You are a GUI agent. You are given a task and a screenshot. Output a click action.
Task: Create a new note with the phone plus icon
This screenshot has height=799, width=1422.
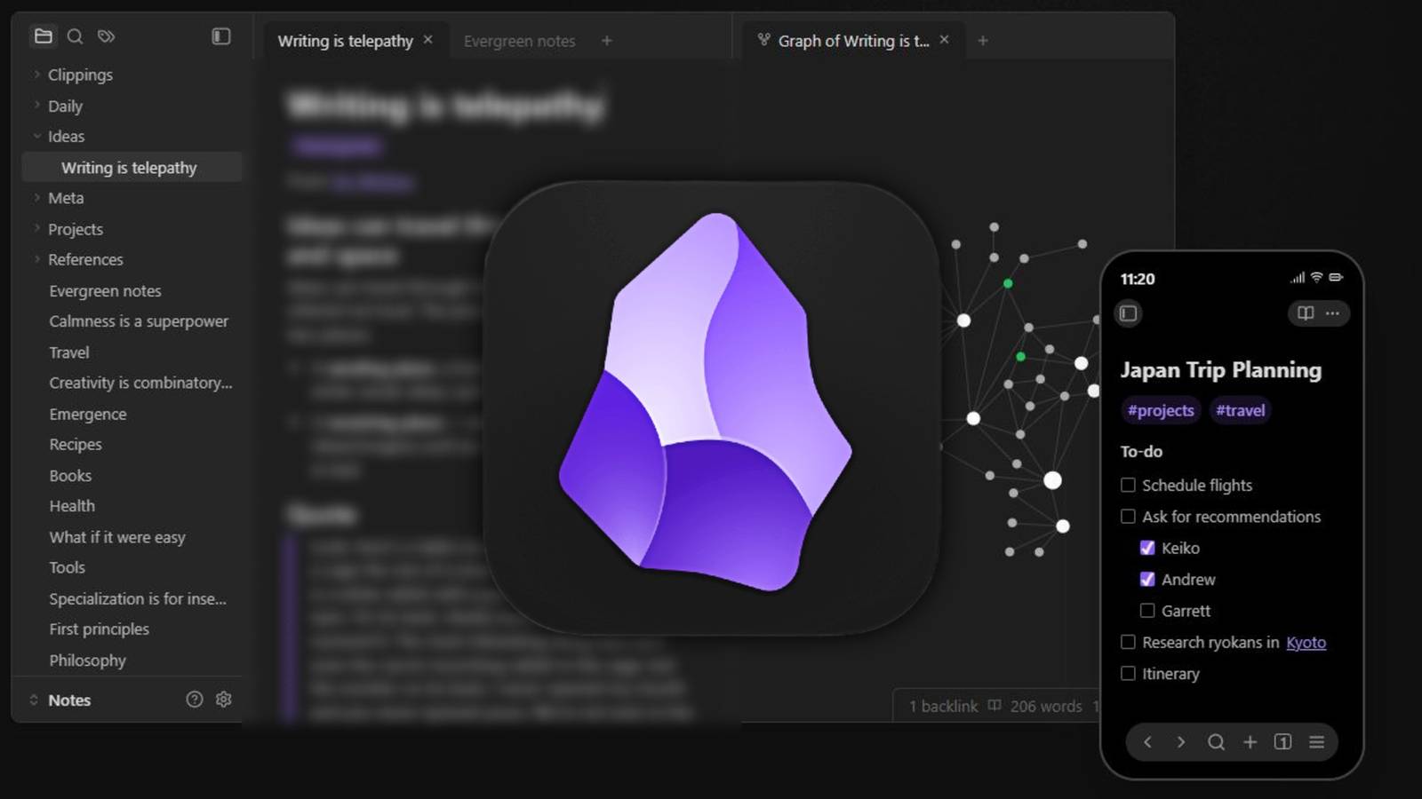pyautogui.click(x=1250, y=742)
